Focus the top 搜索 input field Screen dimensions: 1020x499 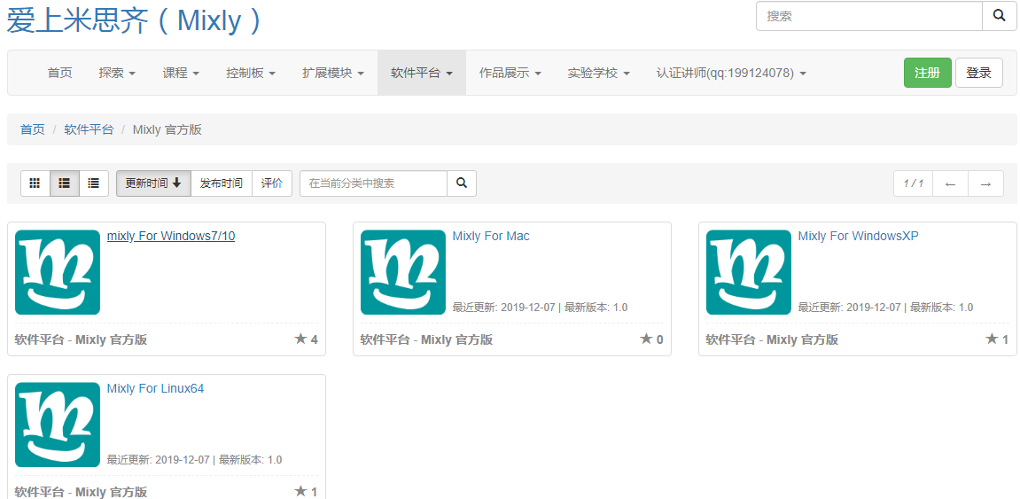[869, 16]
